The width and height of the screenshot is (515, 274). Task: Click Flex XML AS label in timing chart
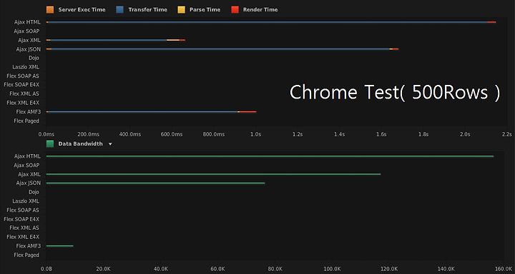tap(24, 93)
